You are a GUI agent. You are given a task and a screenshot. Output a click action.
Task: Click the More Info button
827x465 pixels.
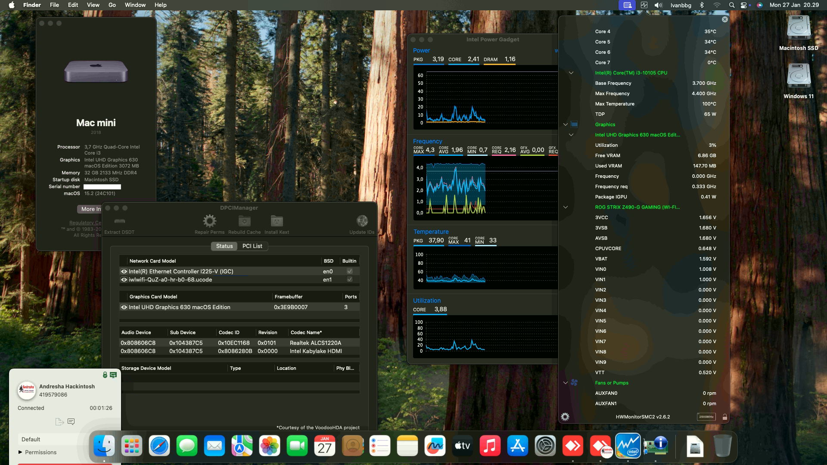[x=90, y=209]
